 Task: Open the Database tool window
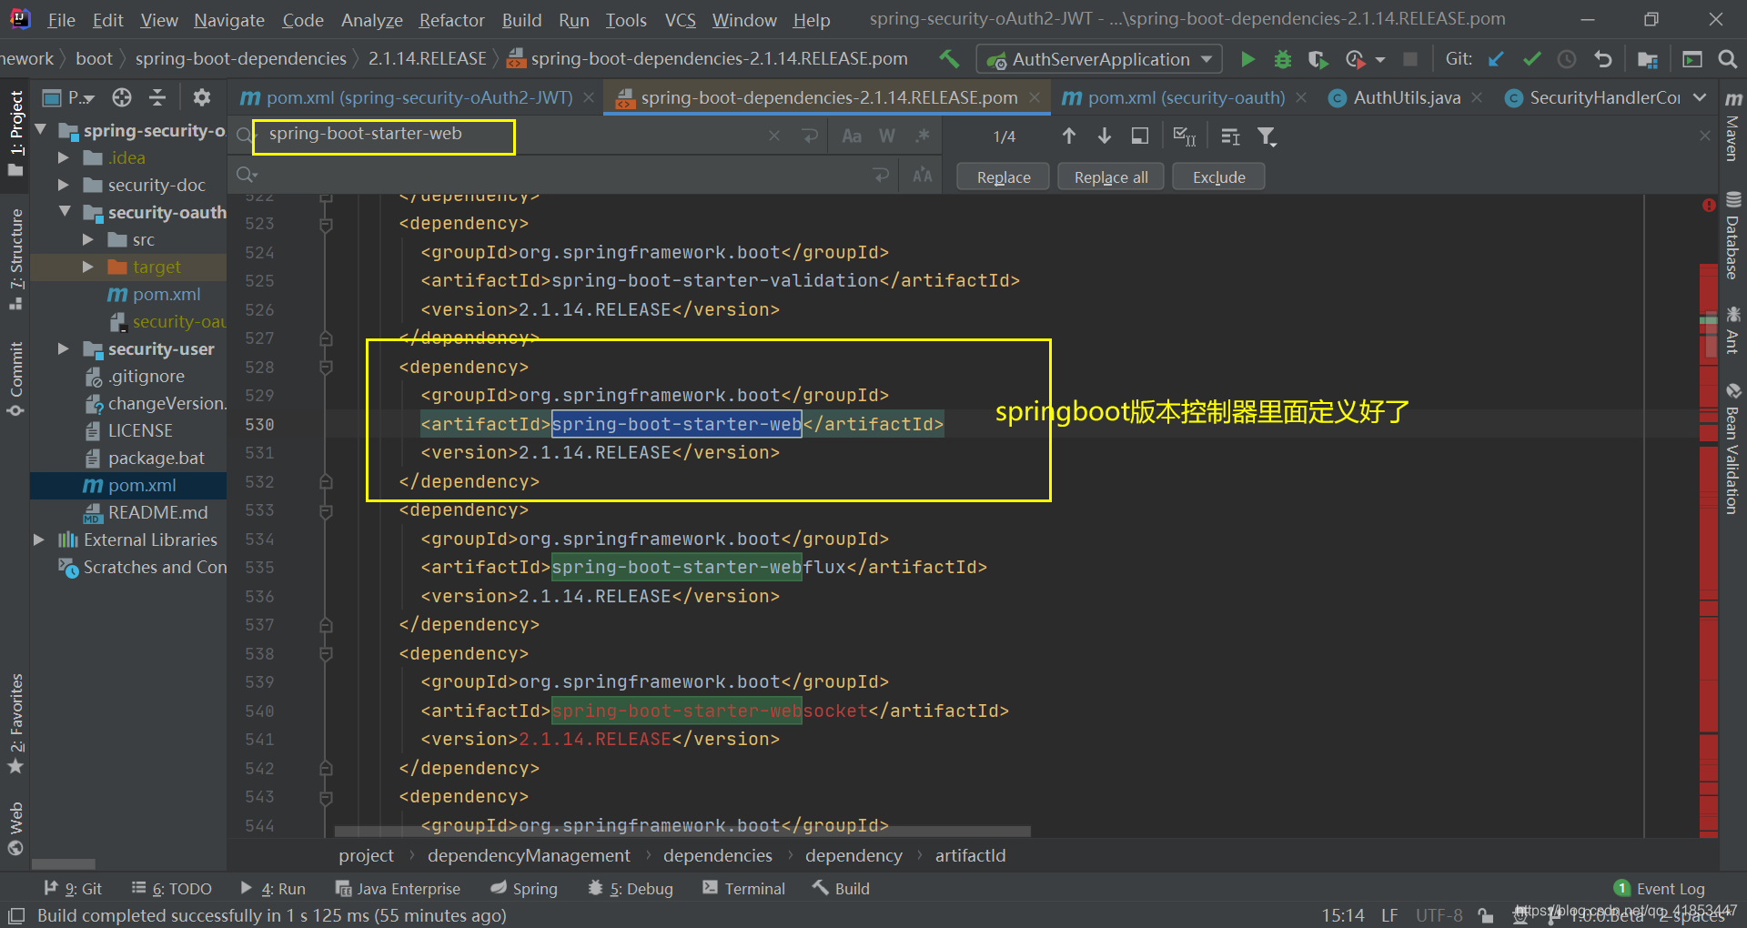pos(1732,235)
